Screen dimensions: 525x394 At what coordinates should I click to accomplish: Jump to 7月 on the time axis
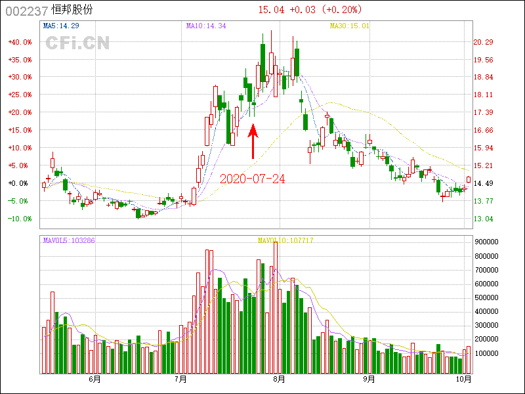(180, 379)
